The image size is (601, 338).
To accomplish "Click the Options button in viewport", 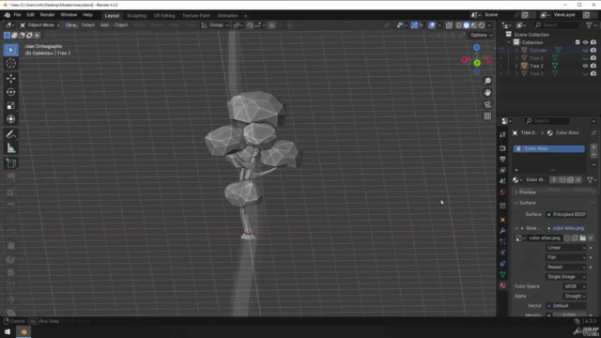I will tap(481, 36).
